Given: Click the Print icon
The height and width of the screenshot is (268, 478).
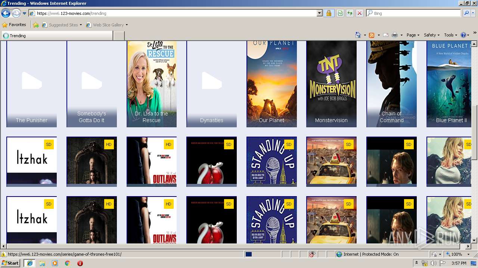Looking at the screenshot, I should pos(395,35).
